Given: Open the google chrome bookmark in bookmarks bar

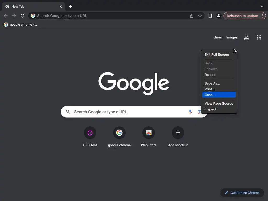Looking at the screenshot, I should point(20,25).
